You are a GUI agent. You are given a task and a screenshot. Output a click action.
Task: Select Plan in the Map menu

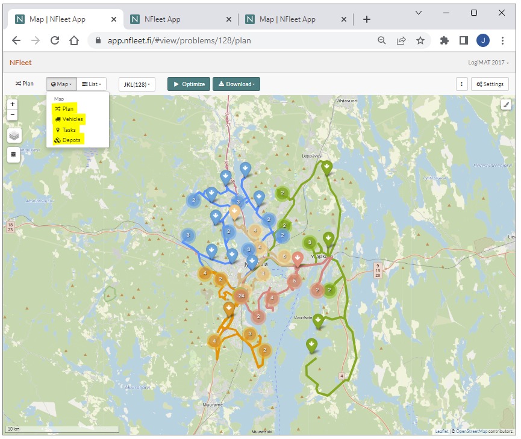tap(64, 108)
